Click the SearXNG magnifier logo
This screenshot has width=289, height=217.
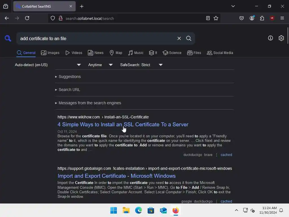click(x=8, y=38)
